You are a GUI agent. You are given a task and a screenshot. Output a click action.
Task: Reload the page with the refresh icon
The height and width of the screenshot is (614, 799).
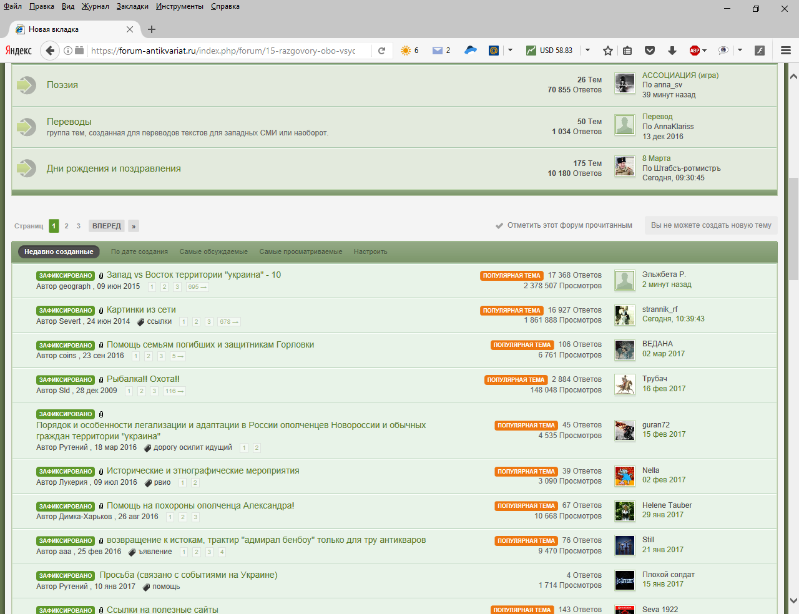[x=381, y=51]
